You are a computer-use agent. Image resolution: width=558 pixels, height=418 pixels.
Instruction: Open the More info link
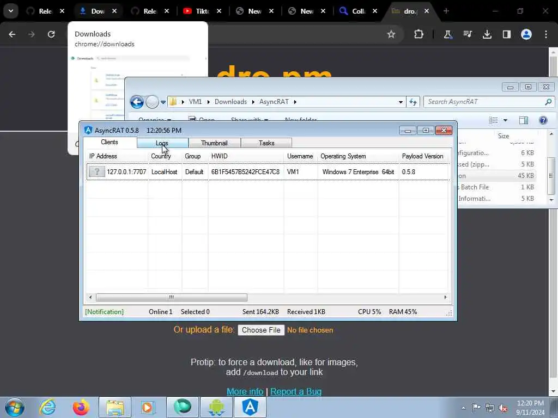[x=245, y=391]
